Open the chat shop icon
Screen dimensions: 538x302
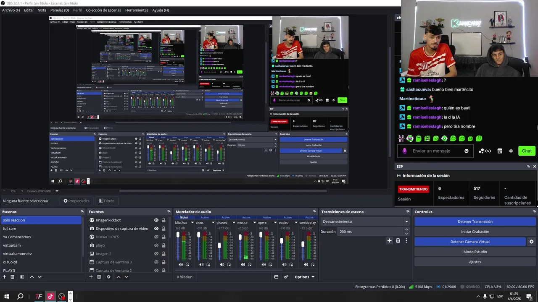[x=500, y=151]
